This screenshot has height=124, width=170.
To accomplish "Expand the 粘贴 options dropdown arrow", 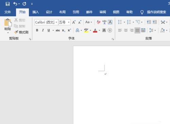I will 8,33.
